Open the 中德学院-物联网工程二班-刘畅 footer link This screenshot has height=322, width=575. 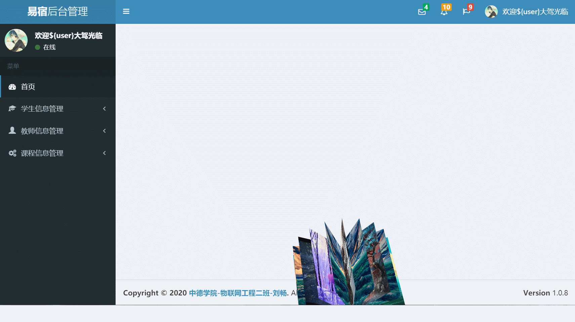coord(238,293)
